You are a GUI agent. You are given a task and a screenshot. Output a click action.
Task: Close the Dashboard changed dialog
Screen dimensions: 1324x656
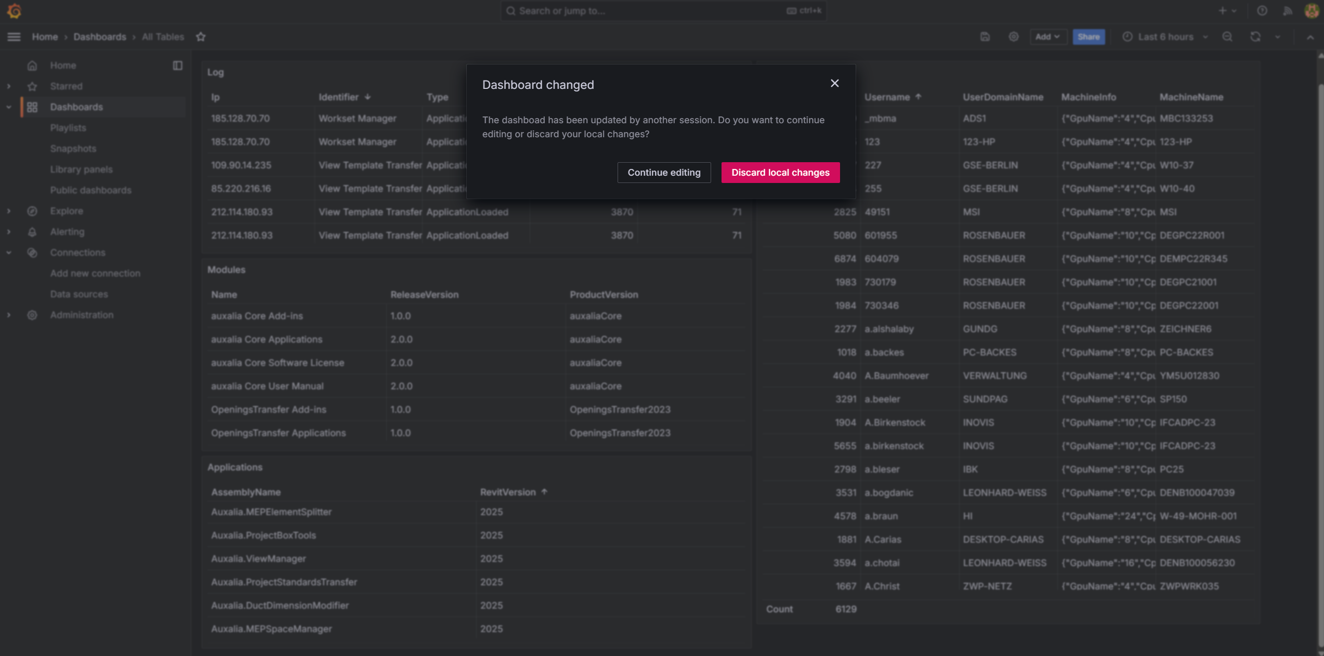tap(835, 84)
